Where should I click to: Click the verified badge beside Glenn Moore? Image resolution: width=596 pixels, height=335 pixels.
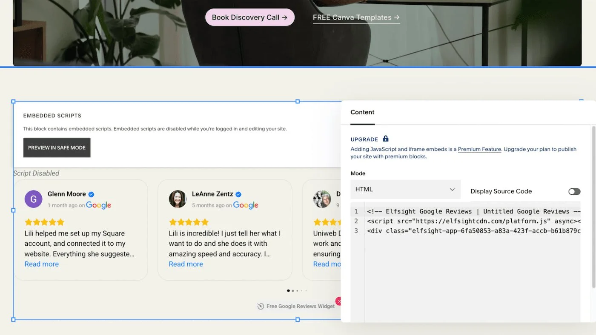[x=91, y=194]
